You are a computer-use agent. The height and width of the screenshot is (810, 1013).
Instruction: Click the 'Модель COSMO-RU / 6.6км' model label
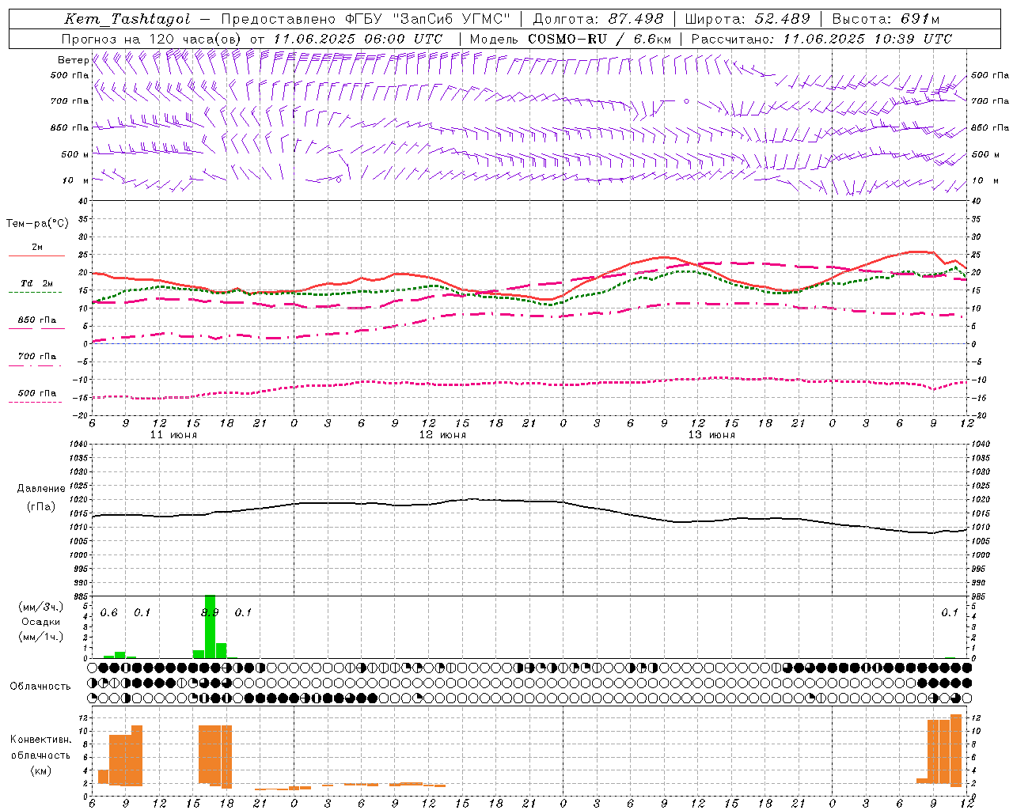pos(571,39)
